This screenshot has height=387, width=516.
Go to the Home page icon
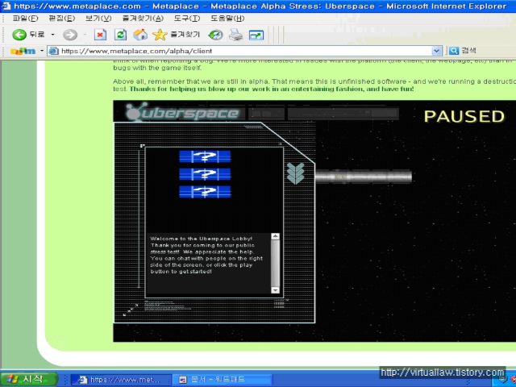pos(140,35)
